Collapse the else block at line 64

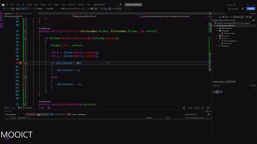[x=25, y=77]
